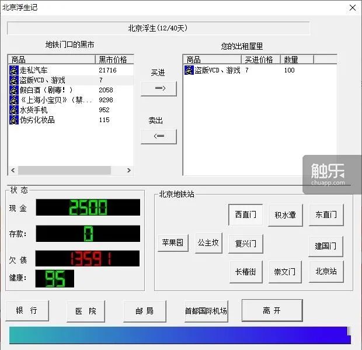Go to 复兴门 subway station
This screenshot has width=362, height=350.
[x=245, y=244]
